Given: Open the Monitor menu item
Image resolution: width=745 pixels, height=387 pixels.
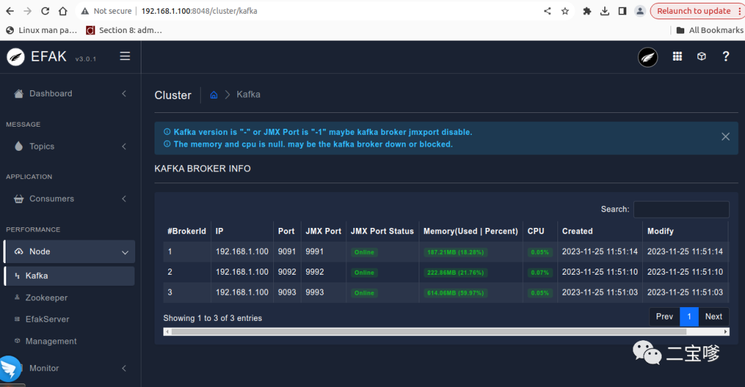Looking at the screenshot, I should click(44, 368).
